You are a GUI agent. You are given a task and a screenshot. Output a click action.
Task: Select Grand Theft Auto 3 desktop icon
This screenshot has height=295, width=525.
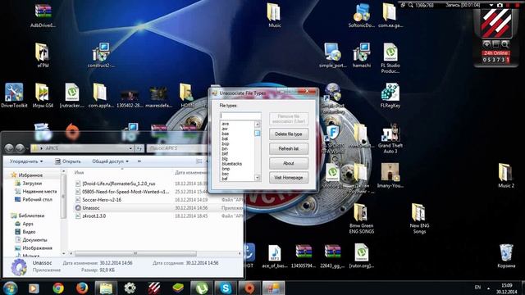[390, 138]
